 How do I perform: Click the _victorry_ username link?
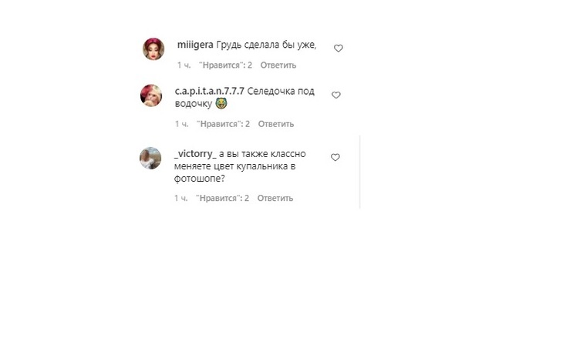click(x=195, y=154)
